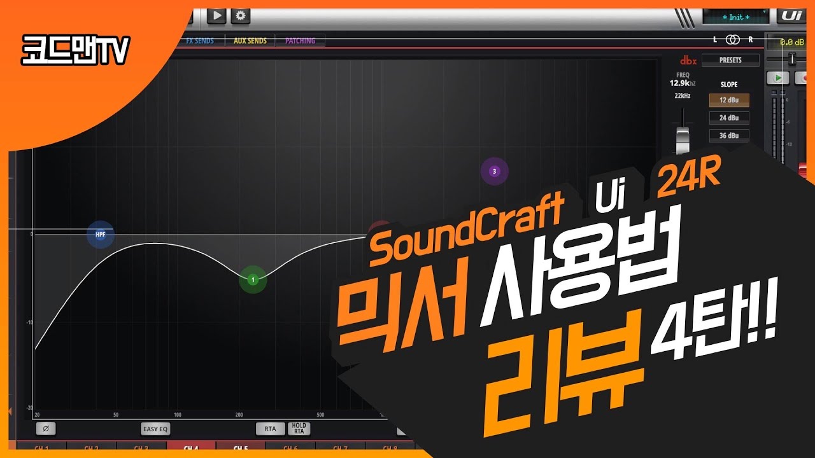
Task: Toggle the EASY EQ button
Action: [x=155, y=429]
